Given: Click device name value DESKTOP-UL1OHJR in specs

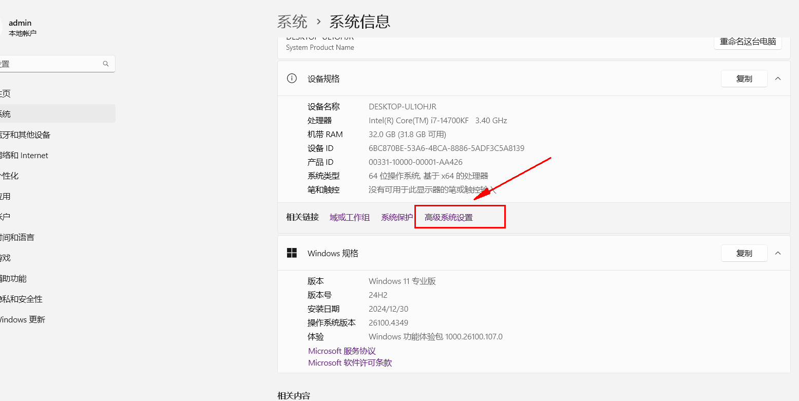Looking at the screenshot, I should coord(403,107).
